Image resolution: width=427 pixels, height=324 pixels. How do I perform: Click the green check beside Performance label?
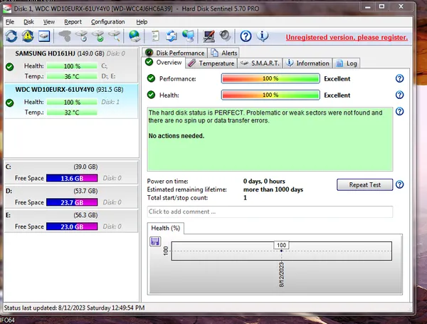151,78
